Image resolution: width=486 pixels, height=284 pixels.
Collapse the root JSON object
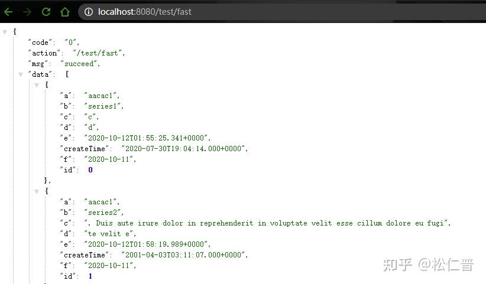pos(5,32)
